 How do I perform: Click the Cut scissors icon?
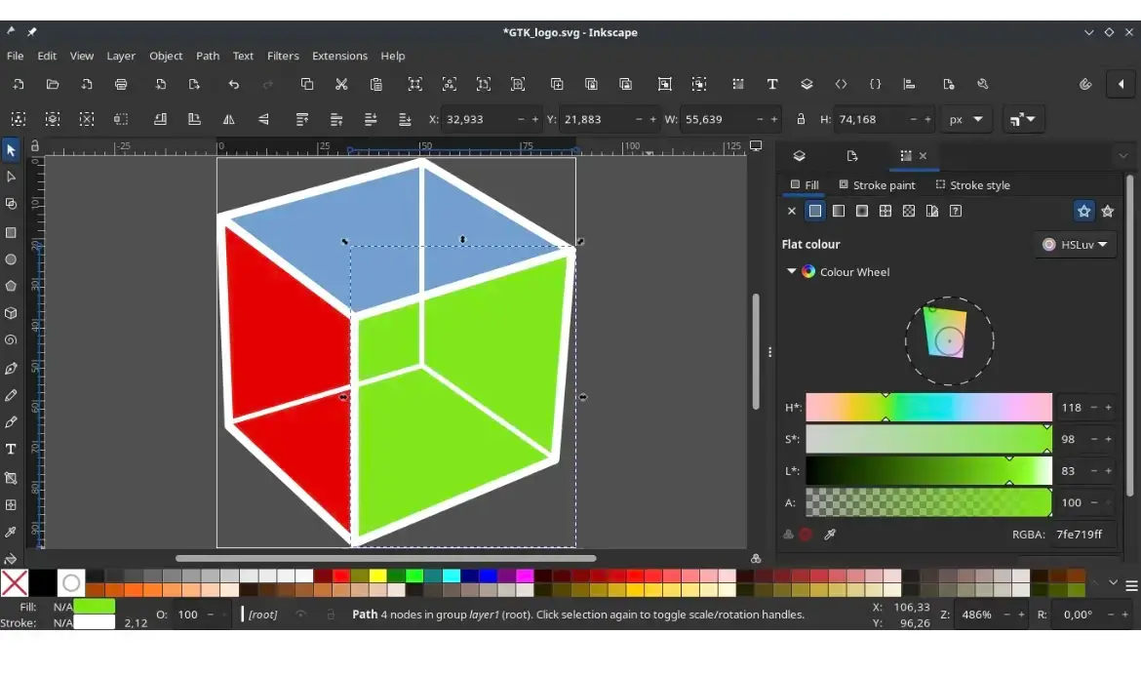pos(341,85)
